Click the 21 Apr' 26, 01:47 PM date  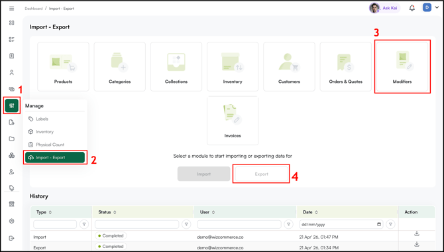tap(319, 237)
